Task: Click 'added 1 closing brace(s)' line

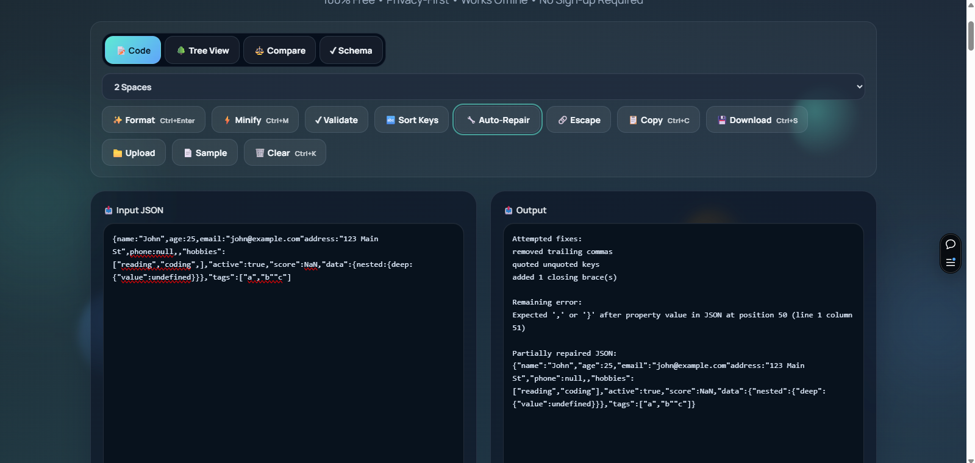Action: (x=565, y=277)
